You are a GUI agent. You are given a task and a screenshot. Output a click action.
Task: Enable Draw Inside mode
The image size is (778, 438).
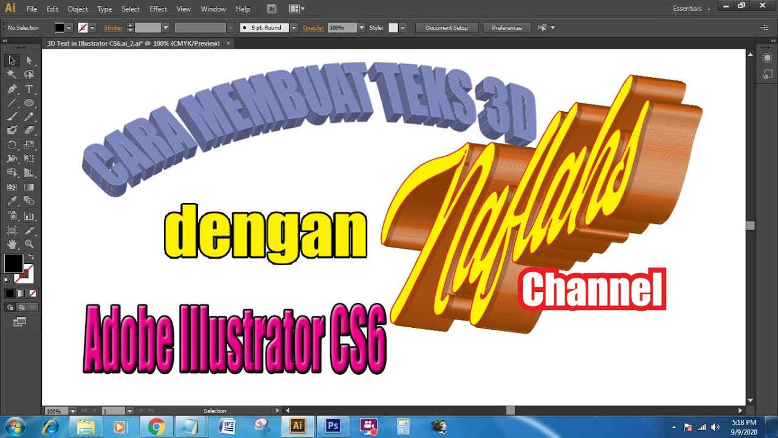33,307
